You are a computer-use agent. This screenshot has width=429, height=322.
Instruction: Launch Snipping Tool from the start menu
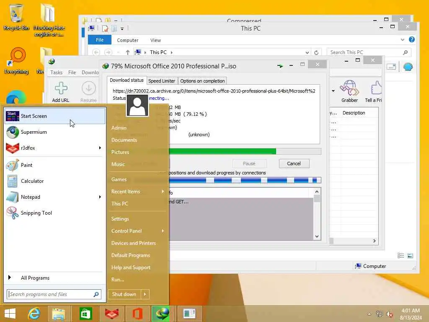coord(55,213)
